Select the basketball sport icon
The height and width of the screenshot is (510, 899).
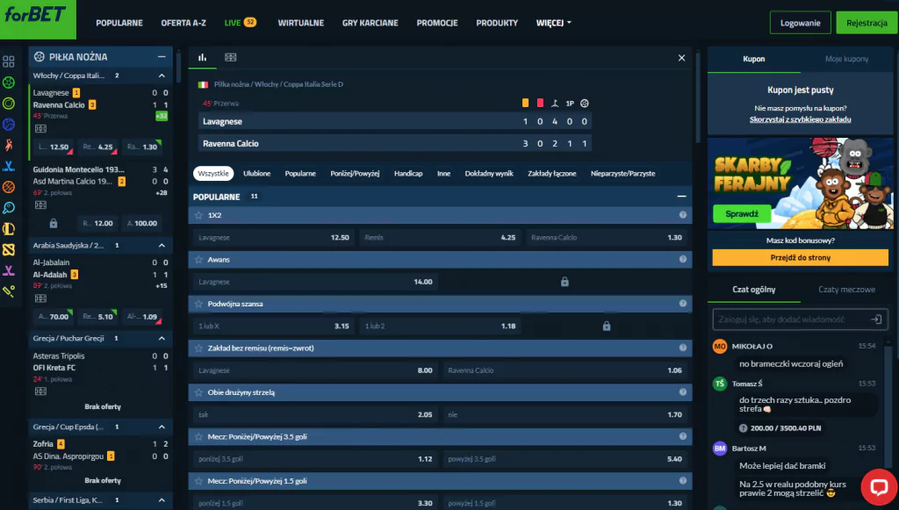click(x=9, y=186)
